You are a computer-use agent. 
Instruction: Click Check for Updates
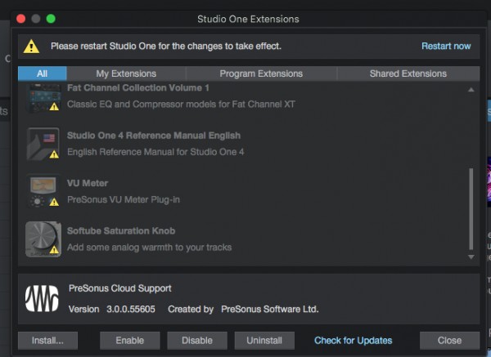(x=353, y=341)
